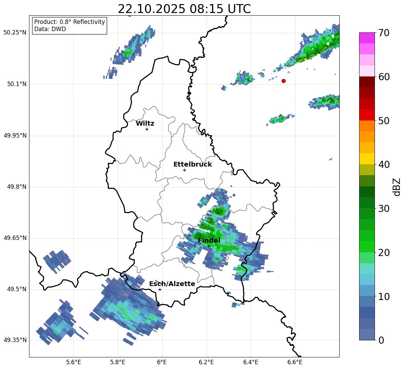Viewport: 405px width, 369px height.
Task: Click the 20 value on colorbar
Action: pyautogui.click(x=384, y=253)
